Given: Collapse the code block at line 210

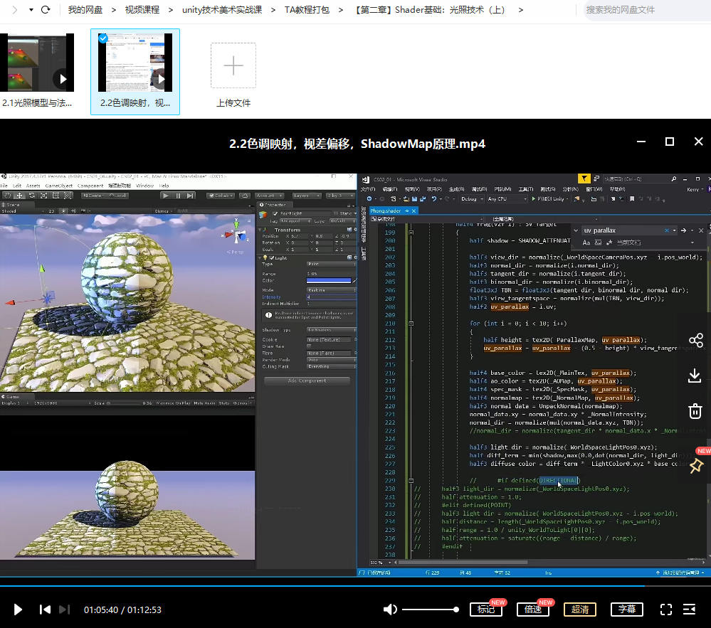Looking at the screenshot, I should tap(411, 324).
